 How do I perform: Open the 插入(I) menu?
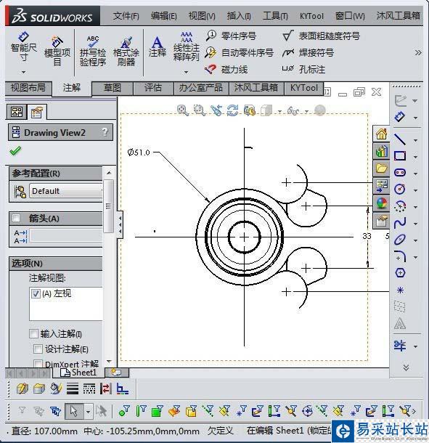pyautogui.click(x=239, y=16)
